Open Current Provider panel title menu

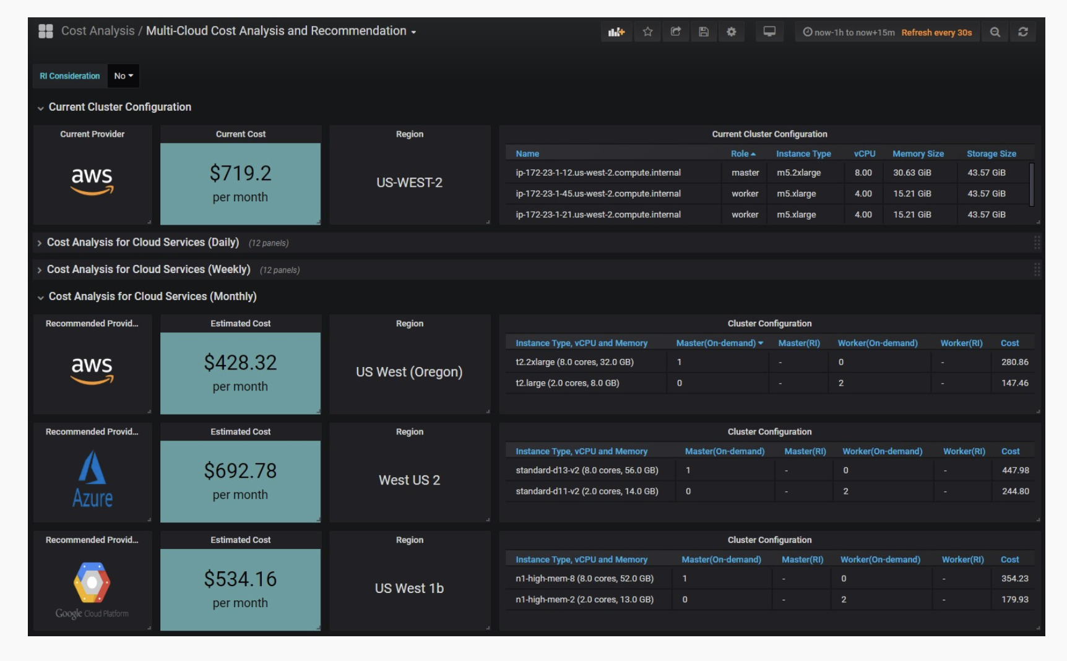click(92, 134)
